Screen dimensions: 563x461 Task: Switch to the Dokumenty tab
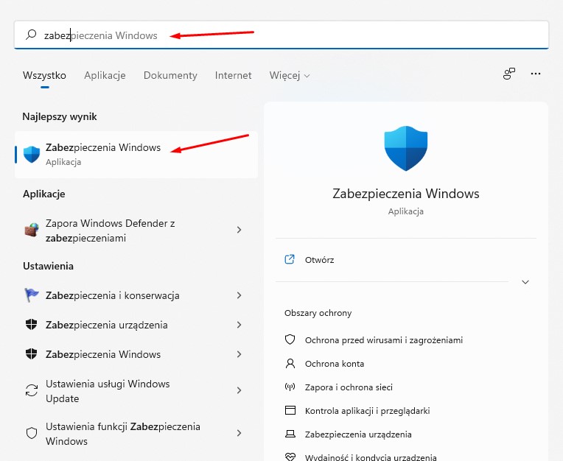(x=170, y=75)
